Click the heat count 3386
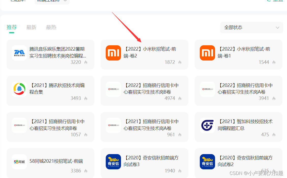Screen dimensions: 287x178 [76, 171]
